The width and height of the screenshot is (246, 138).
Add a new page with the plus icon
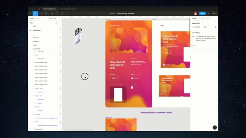point(57,23)
